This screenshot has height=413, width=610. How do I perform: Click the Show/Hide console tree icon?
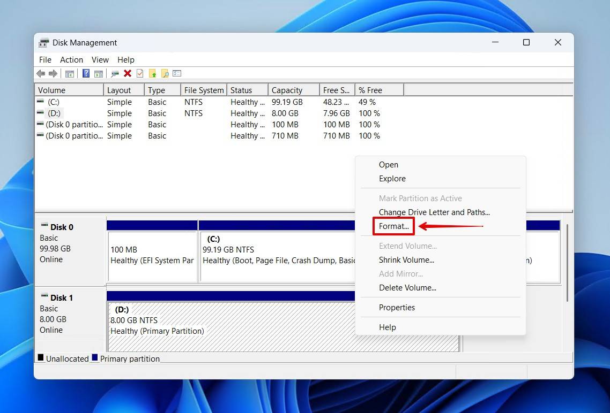[x=70, y=73]
